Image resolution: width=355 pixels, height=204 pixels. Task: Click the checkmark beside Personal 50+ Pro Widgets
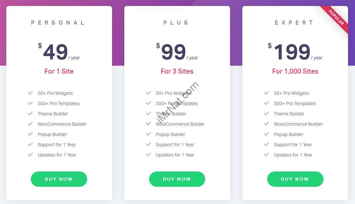[30, 93]
